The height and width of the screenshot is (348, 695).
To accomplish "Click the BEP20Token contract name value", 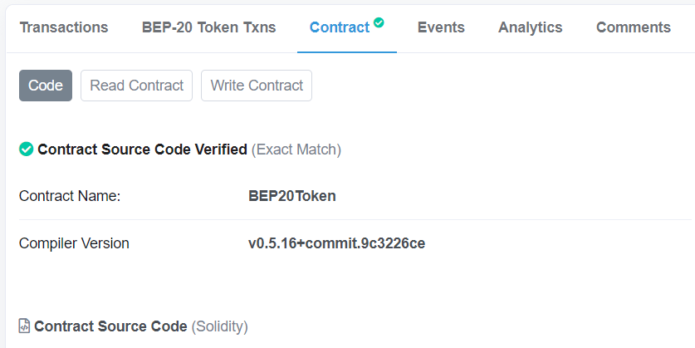I will (x=292, y=196).
